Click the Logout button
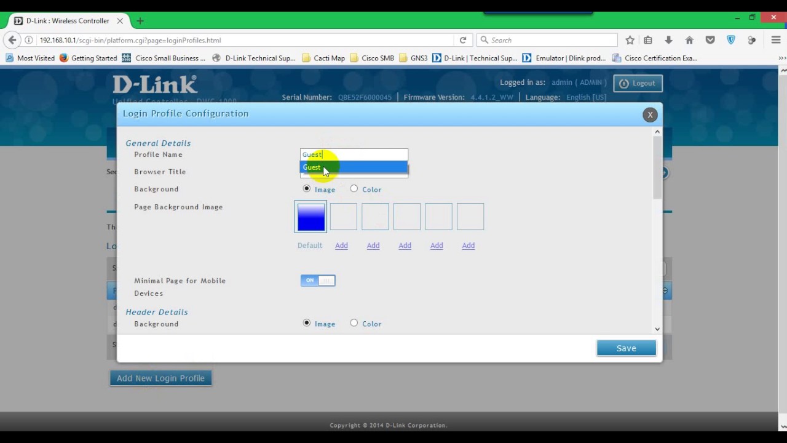787x443 pixels. coord(638,83)
